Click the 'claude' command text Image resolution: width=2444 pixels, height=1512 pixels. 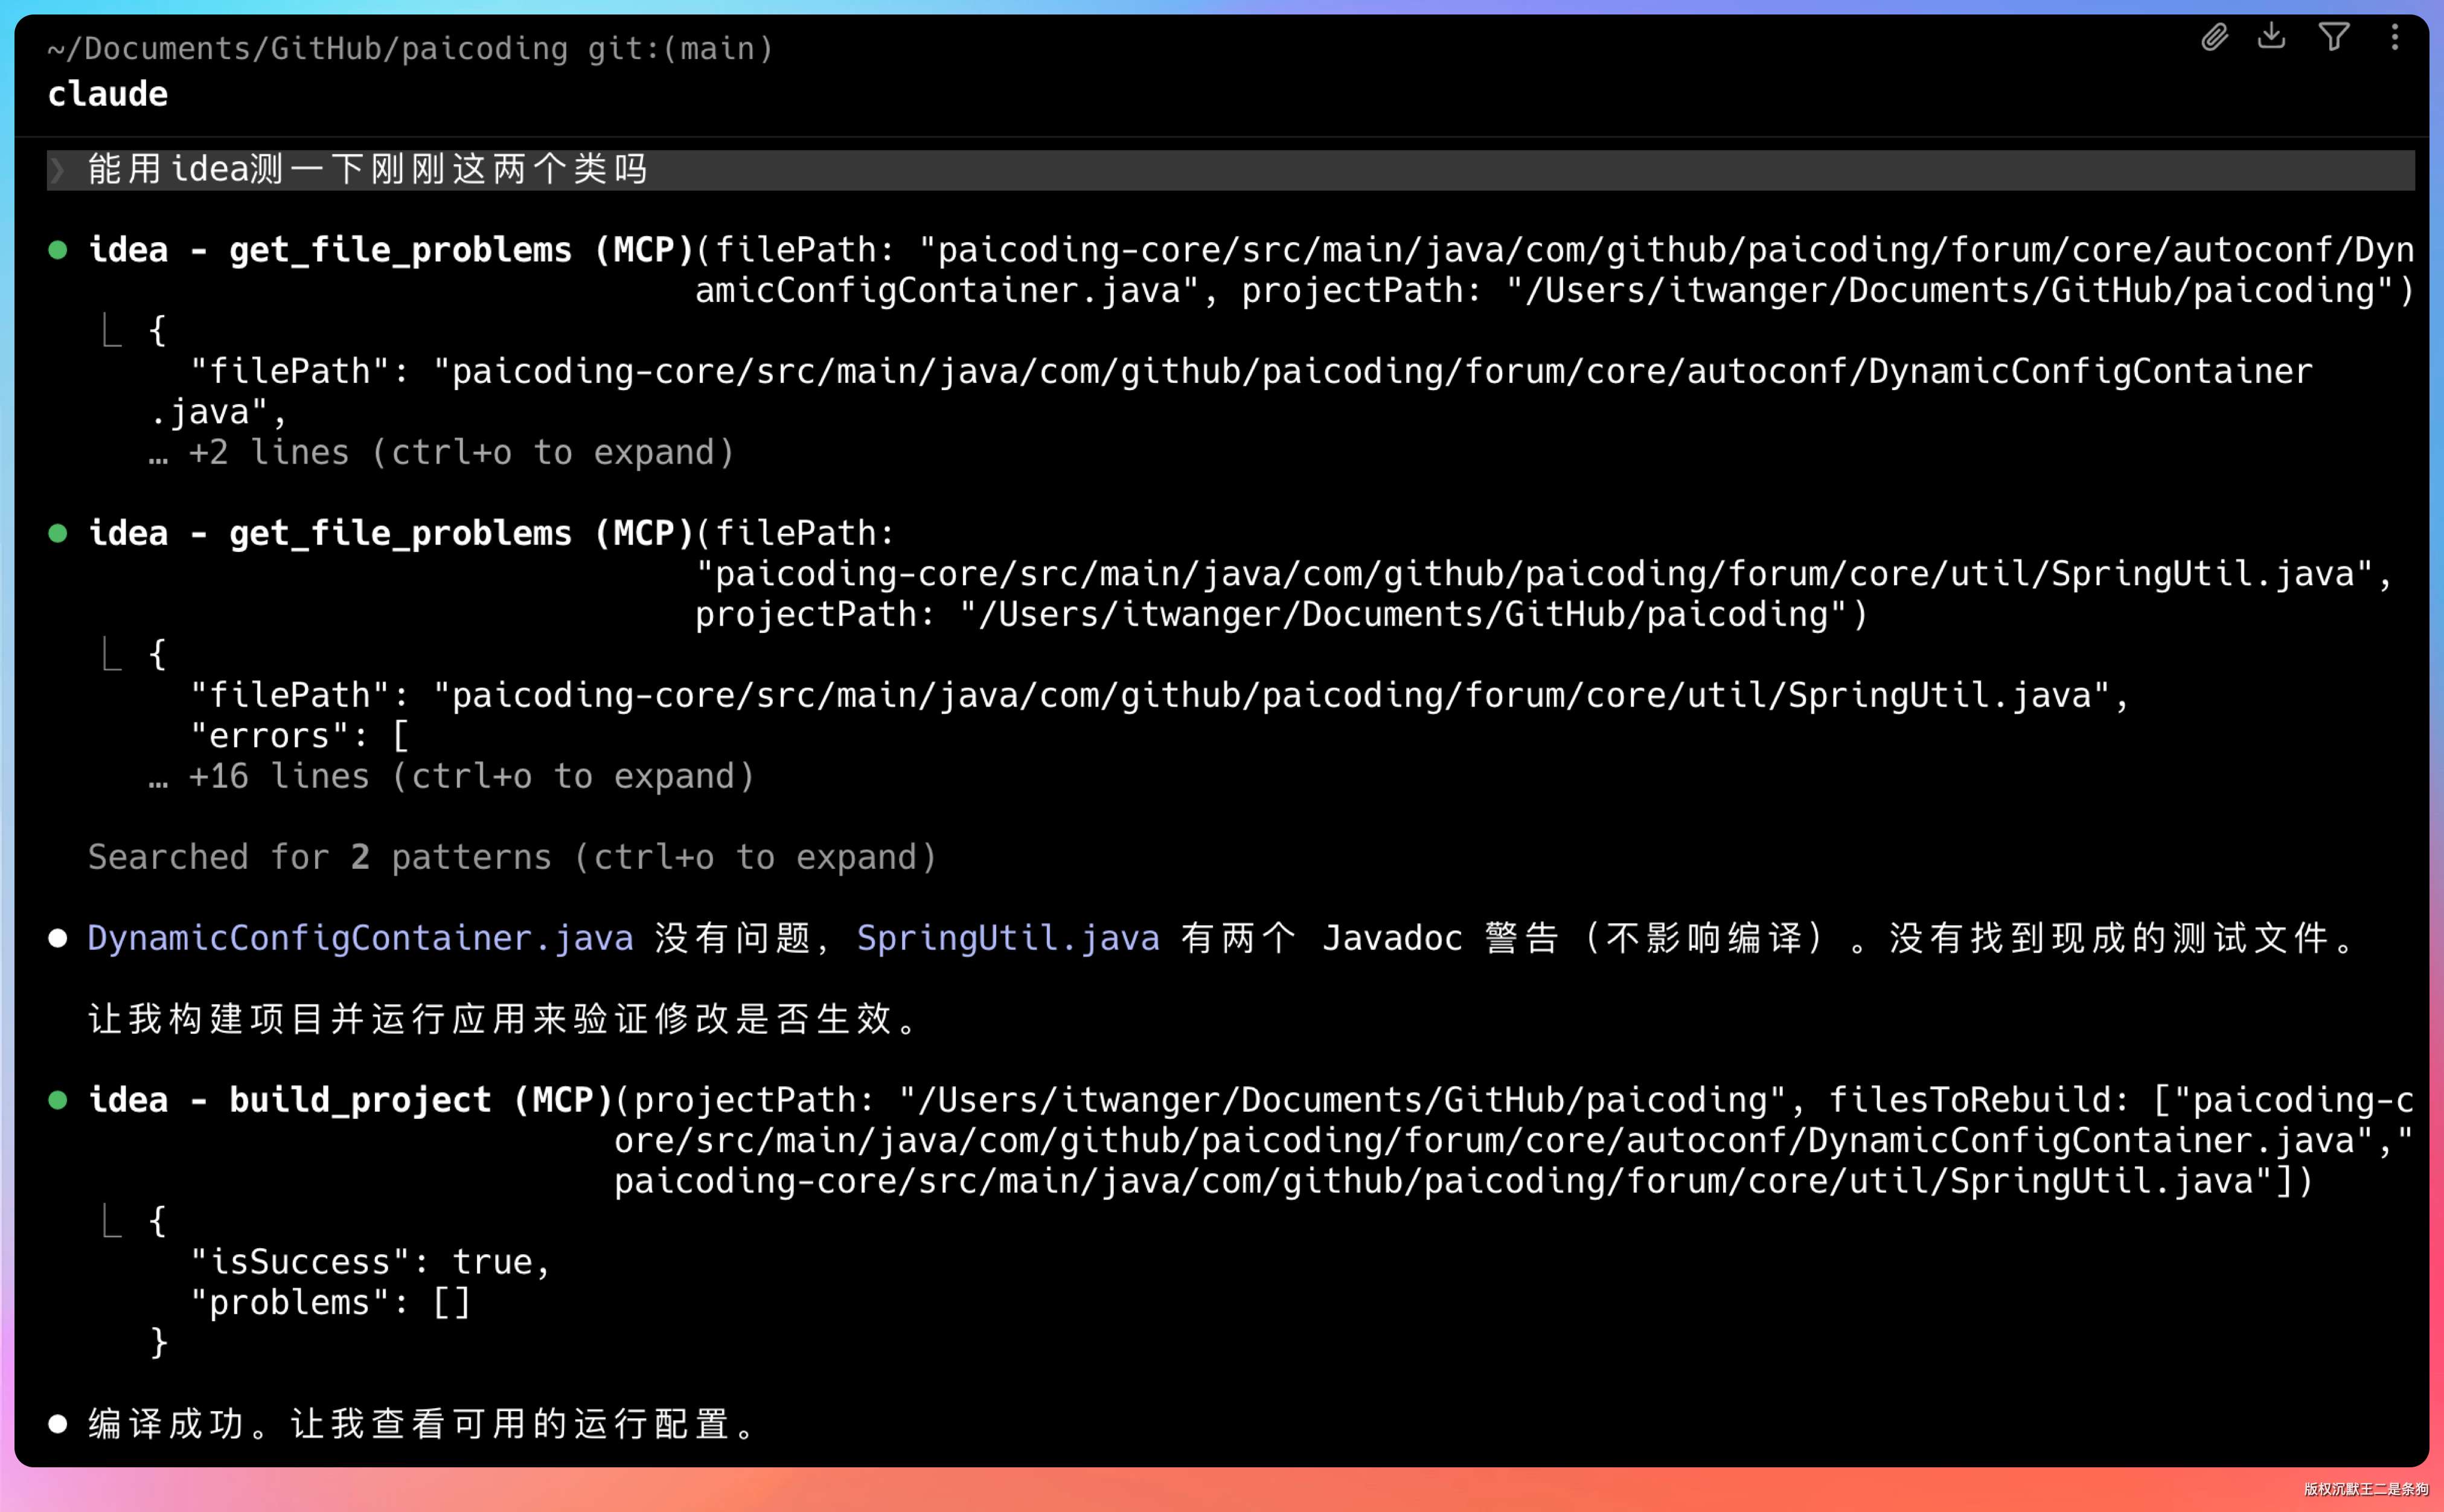(x=108, y=94)
